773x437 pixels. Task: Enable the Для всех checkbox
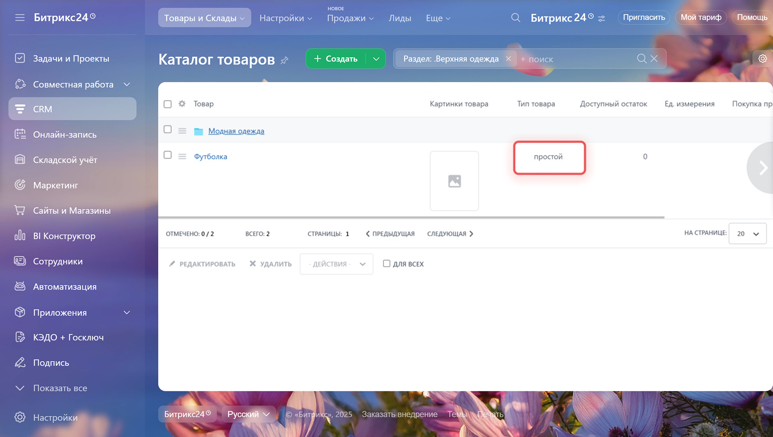[x=386, y=264]
